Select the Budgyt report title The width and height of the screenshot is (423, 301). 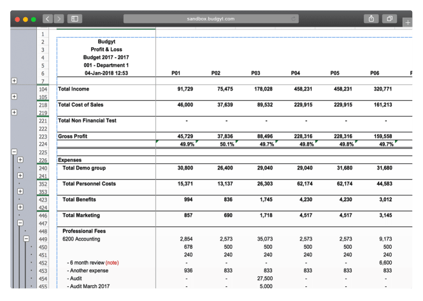point(106,41)
